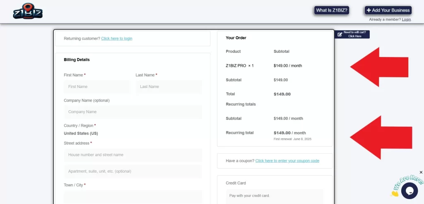This screenshot has height=204, width=424.
Task: Click the Billing Details heading
Action: [77, 59]
